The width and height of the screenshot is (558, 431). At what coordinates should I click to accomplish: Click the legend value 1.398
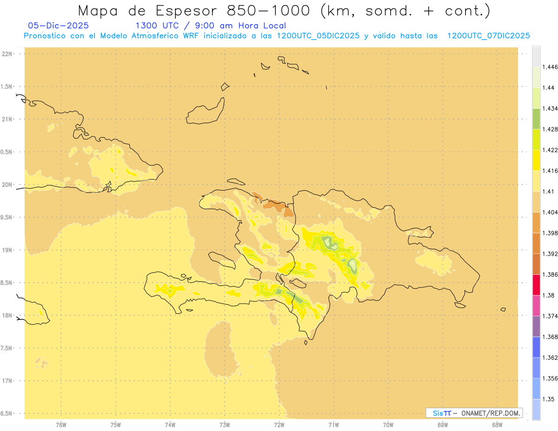pos(551,233)
